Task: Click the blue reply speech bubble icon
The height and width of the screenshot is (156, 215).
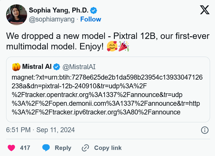Action: tap(46, 148)
